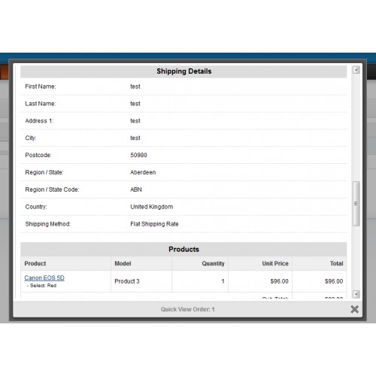Click the Unit Price column header
376x376 pixels.
pyautogui.click(x=275, y=263)
